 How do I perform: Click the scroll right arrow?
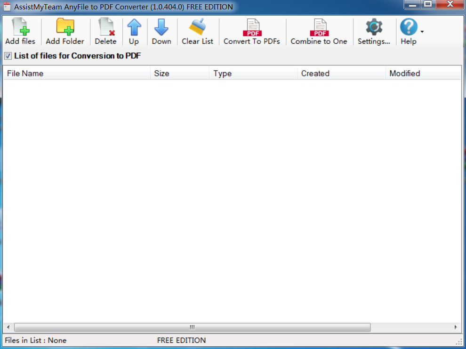[x=456, y=327]
